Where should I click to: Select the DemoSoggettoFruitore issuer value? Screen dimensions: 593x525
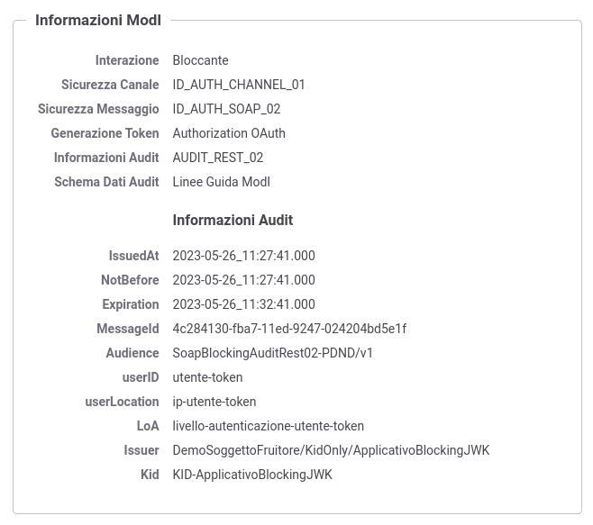point(331,450)
